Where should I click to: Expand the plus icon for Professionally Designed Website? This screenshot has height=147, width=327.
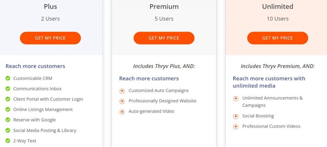(x=122, y=101)
